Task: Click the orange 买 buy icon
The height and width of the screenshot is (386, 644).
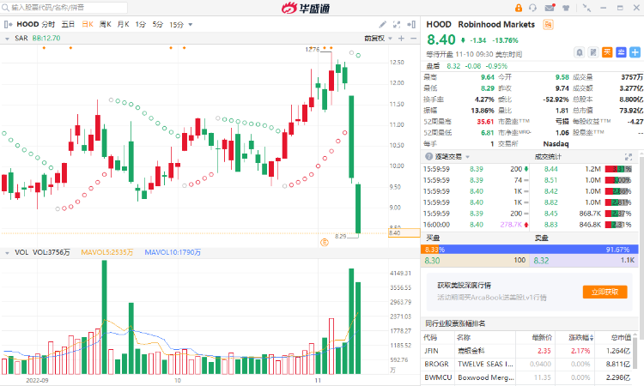Action: pos(607,52)
